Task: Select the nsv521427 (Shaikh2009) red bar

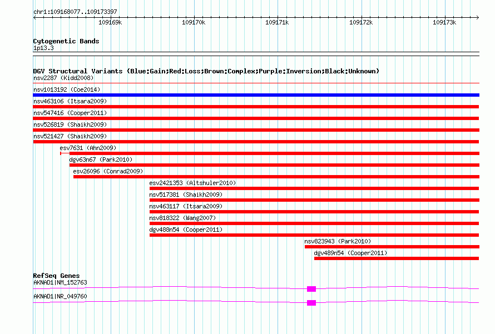Action: click(256, 142)
